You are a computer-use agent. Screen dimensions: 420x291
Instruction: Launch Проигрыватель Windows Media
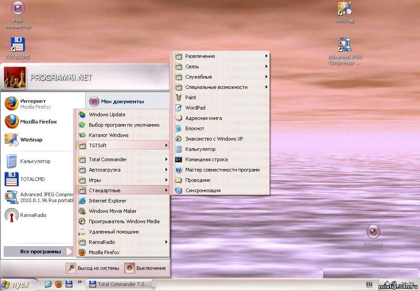pos(122,221)
